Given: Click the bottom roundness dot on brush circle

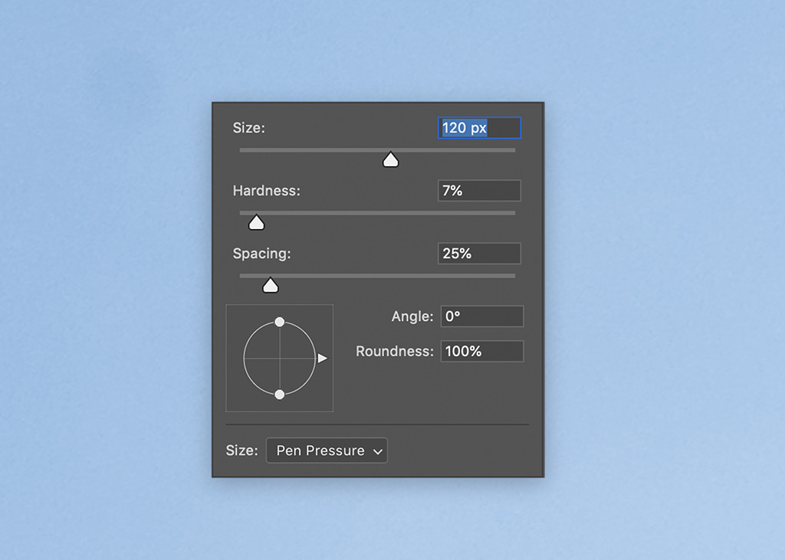Looking at the screenshot, I should point(280,395).
